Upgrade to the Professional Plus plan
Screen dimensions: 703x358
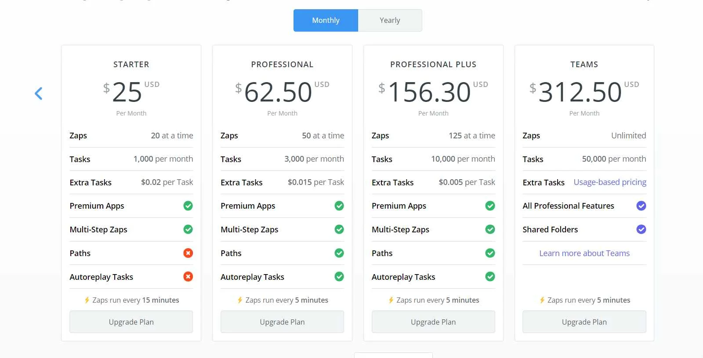point(433,322)
